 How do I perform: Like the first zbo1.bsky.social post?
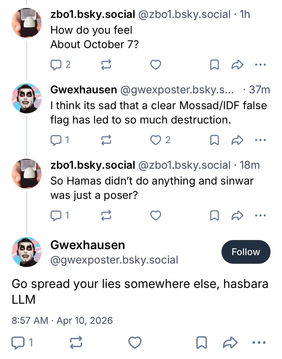coord(155,65)
